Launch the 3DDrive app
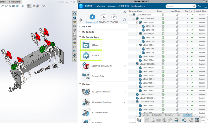 pyautogui.click(x=91, y=45)
